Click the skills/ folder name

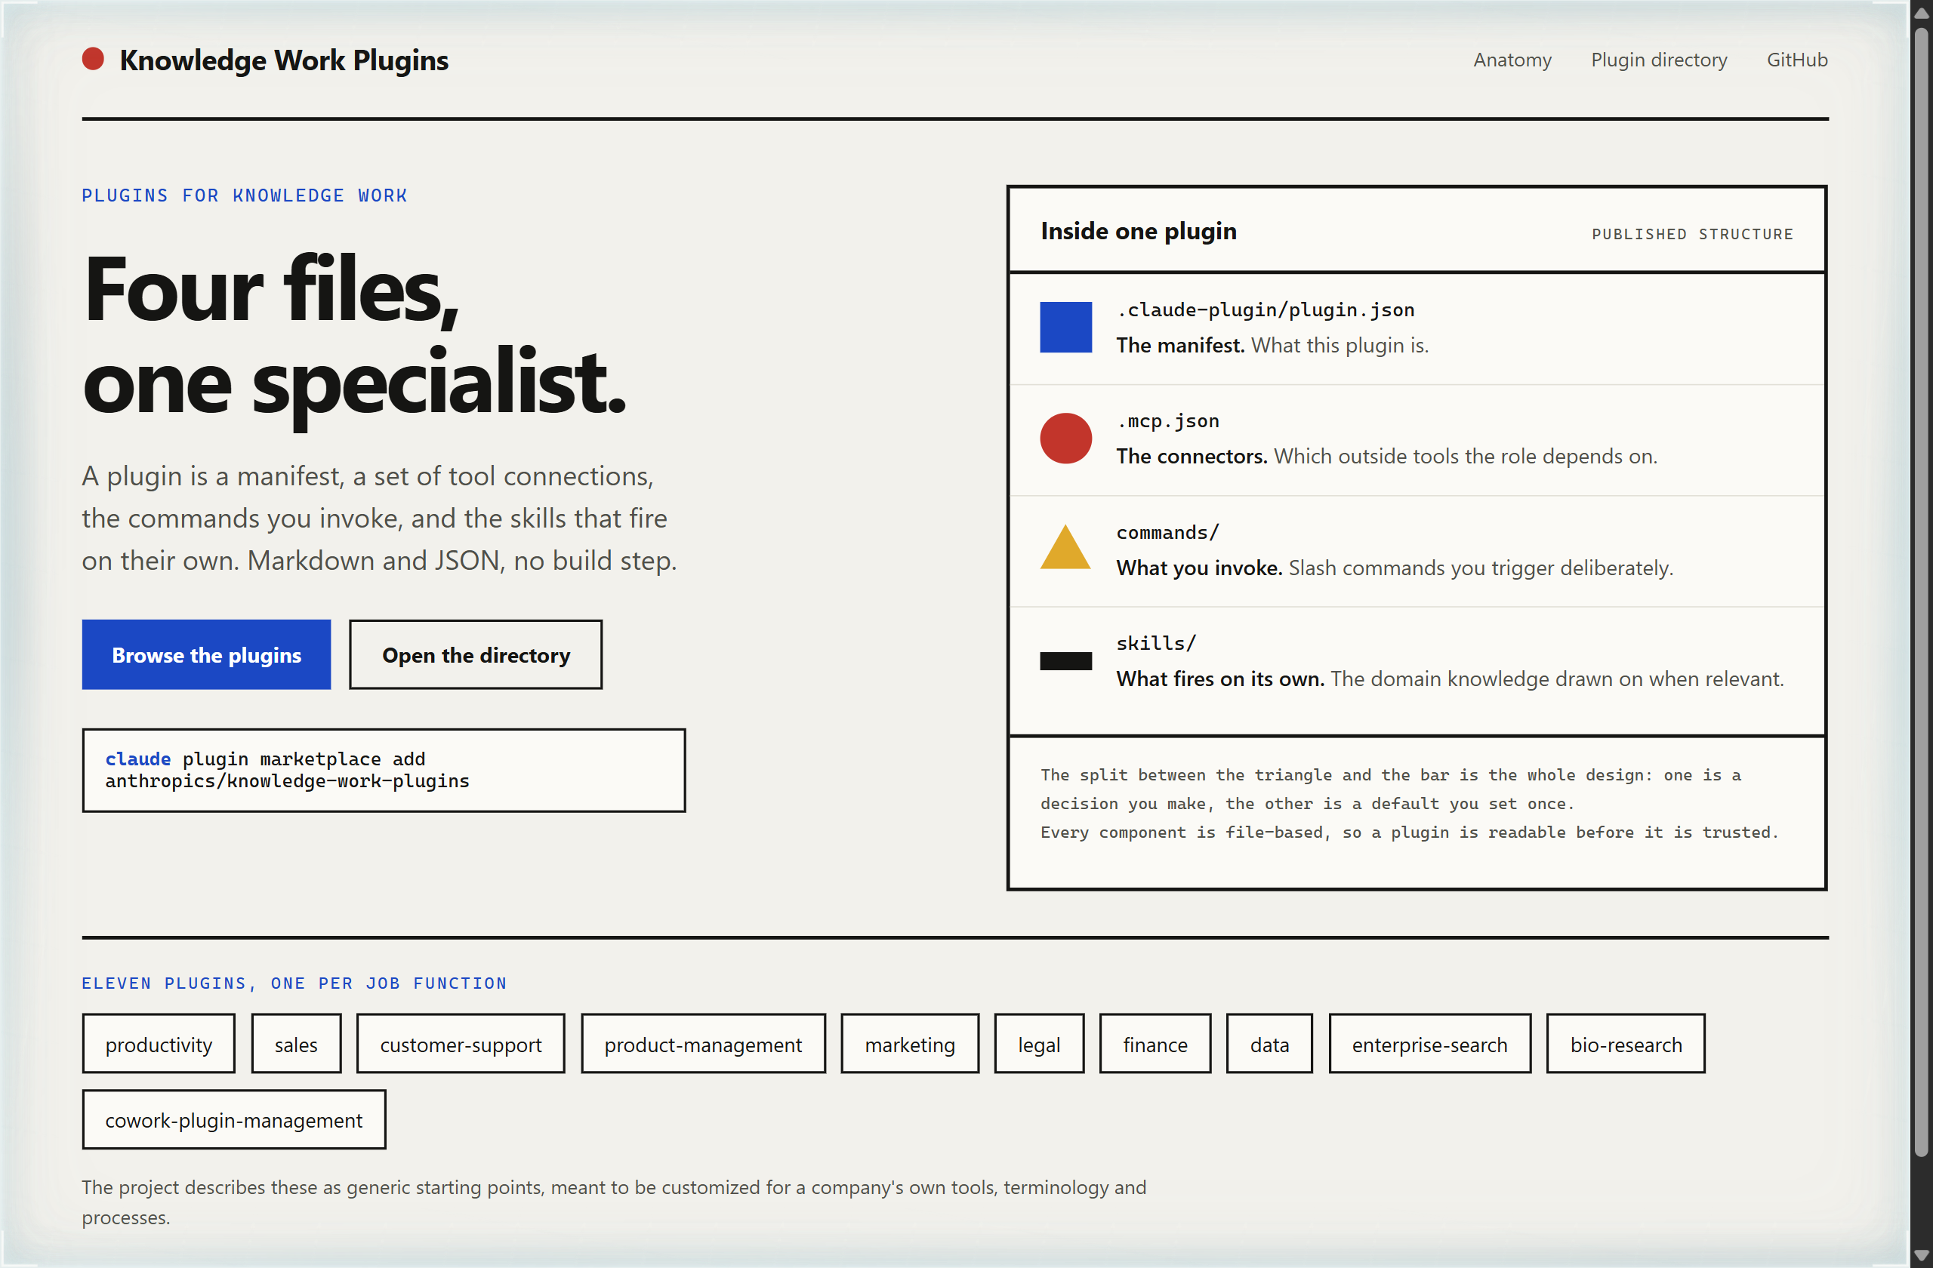[1157, 643]
